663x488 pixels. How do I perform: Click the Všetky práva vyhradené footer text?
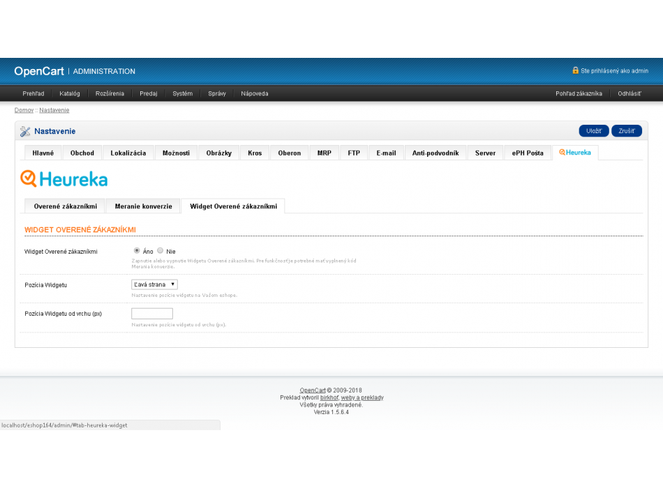point(331,405)
